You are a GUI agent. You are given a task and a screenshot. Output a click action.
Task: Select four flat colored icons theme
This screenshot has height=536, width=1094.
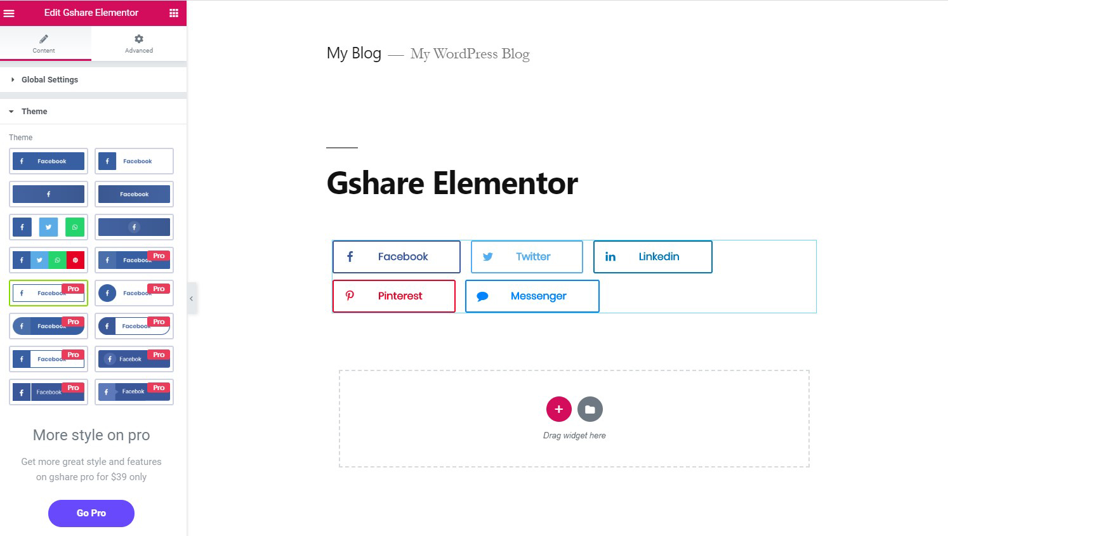(x=48, y=260)
